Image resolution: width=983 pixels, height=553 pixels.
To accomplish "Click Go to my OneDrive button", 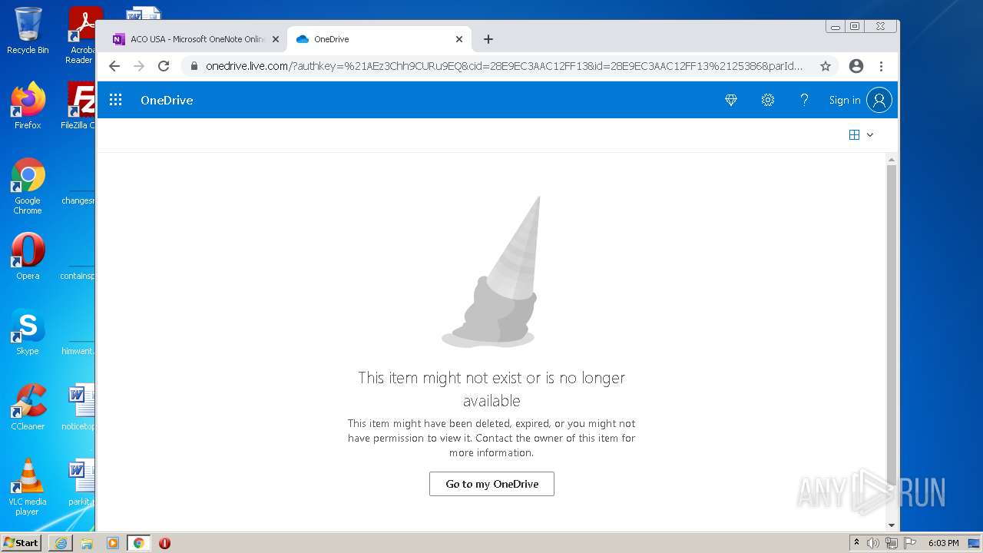I will (x=491, y=484).
